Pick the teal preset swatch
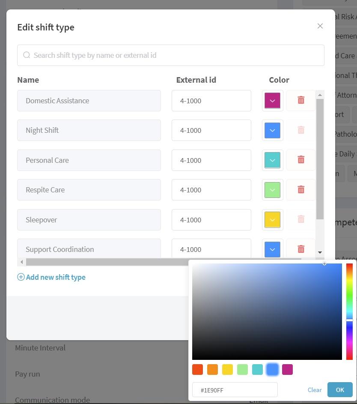357x404 pixels. [257, 369]
